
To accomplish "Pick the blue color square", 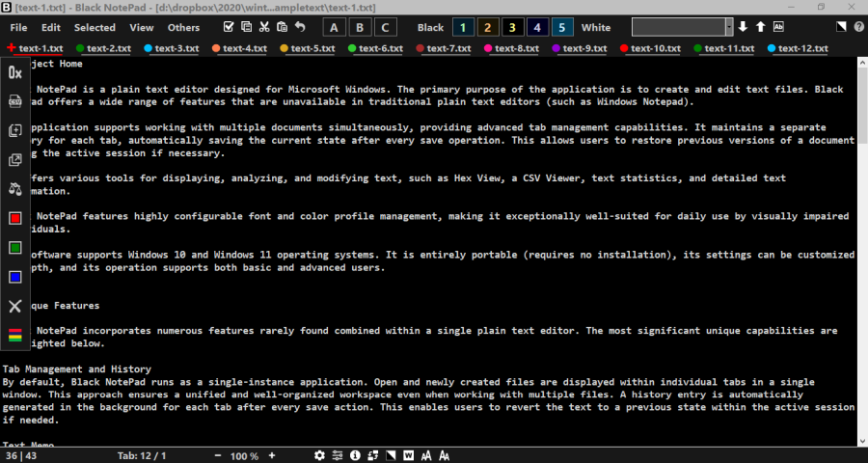I will point(14,277).
